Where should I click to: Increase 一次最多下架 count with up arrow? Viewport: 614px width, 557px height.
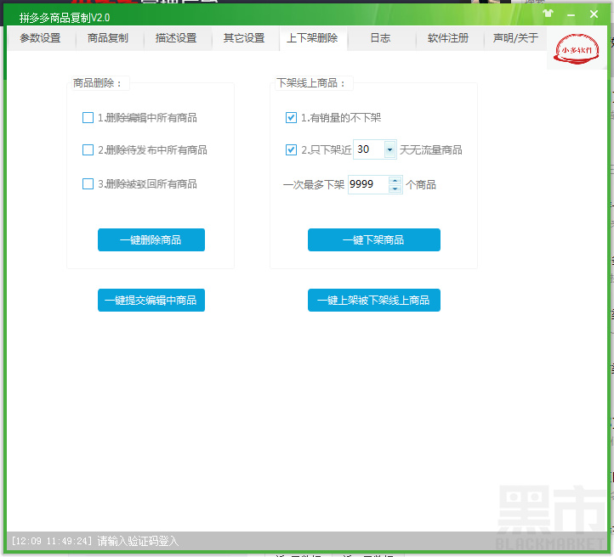pyautogui.click(x=395, y=181)
